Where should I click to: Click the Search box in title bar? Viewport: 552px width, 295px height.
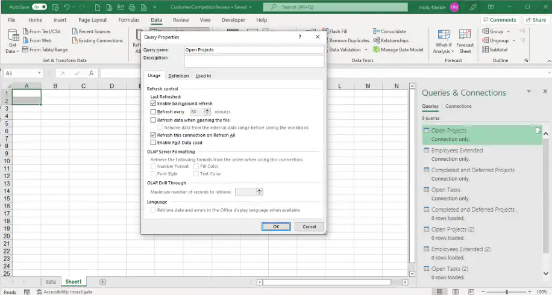pyautogui.click(x=336, y=7)
